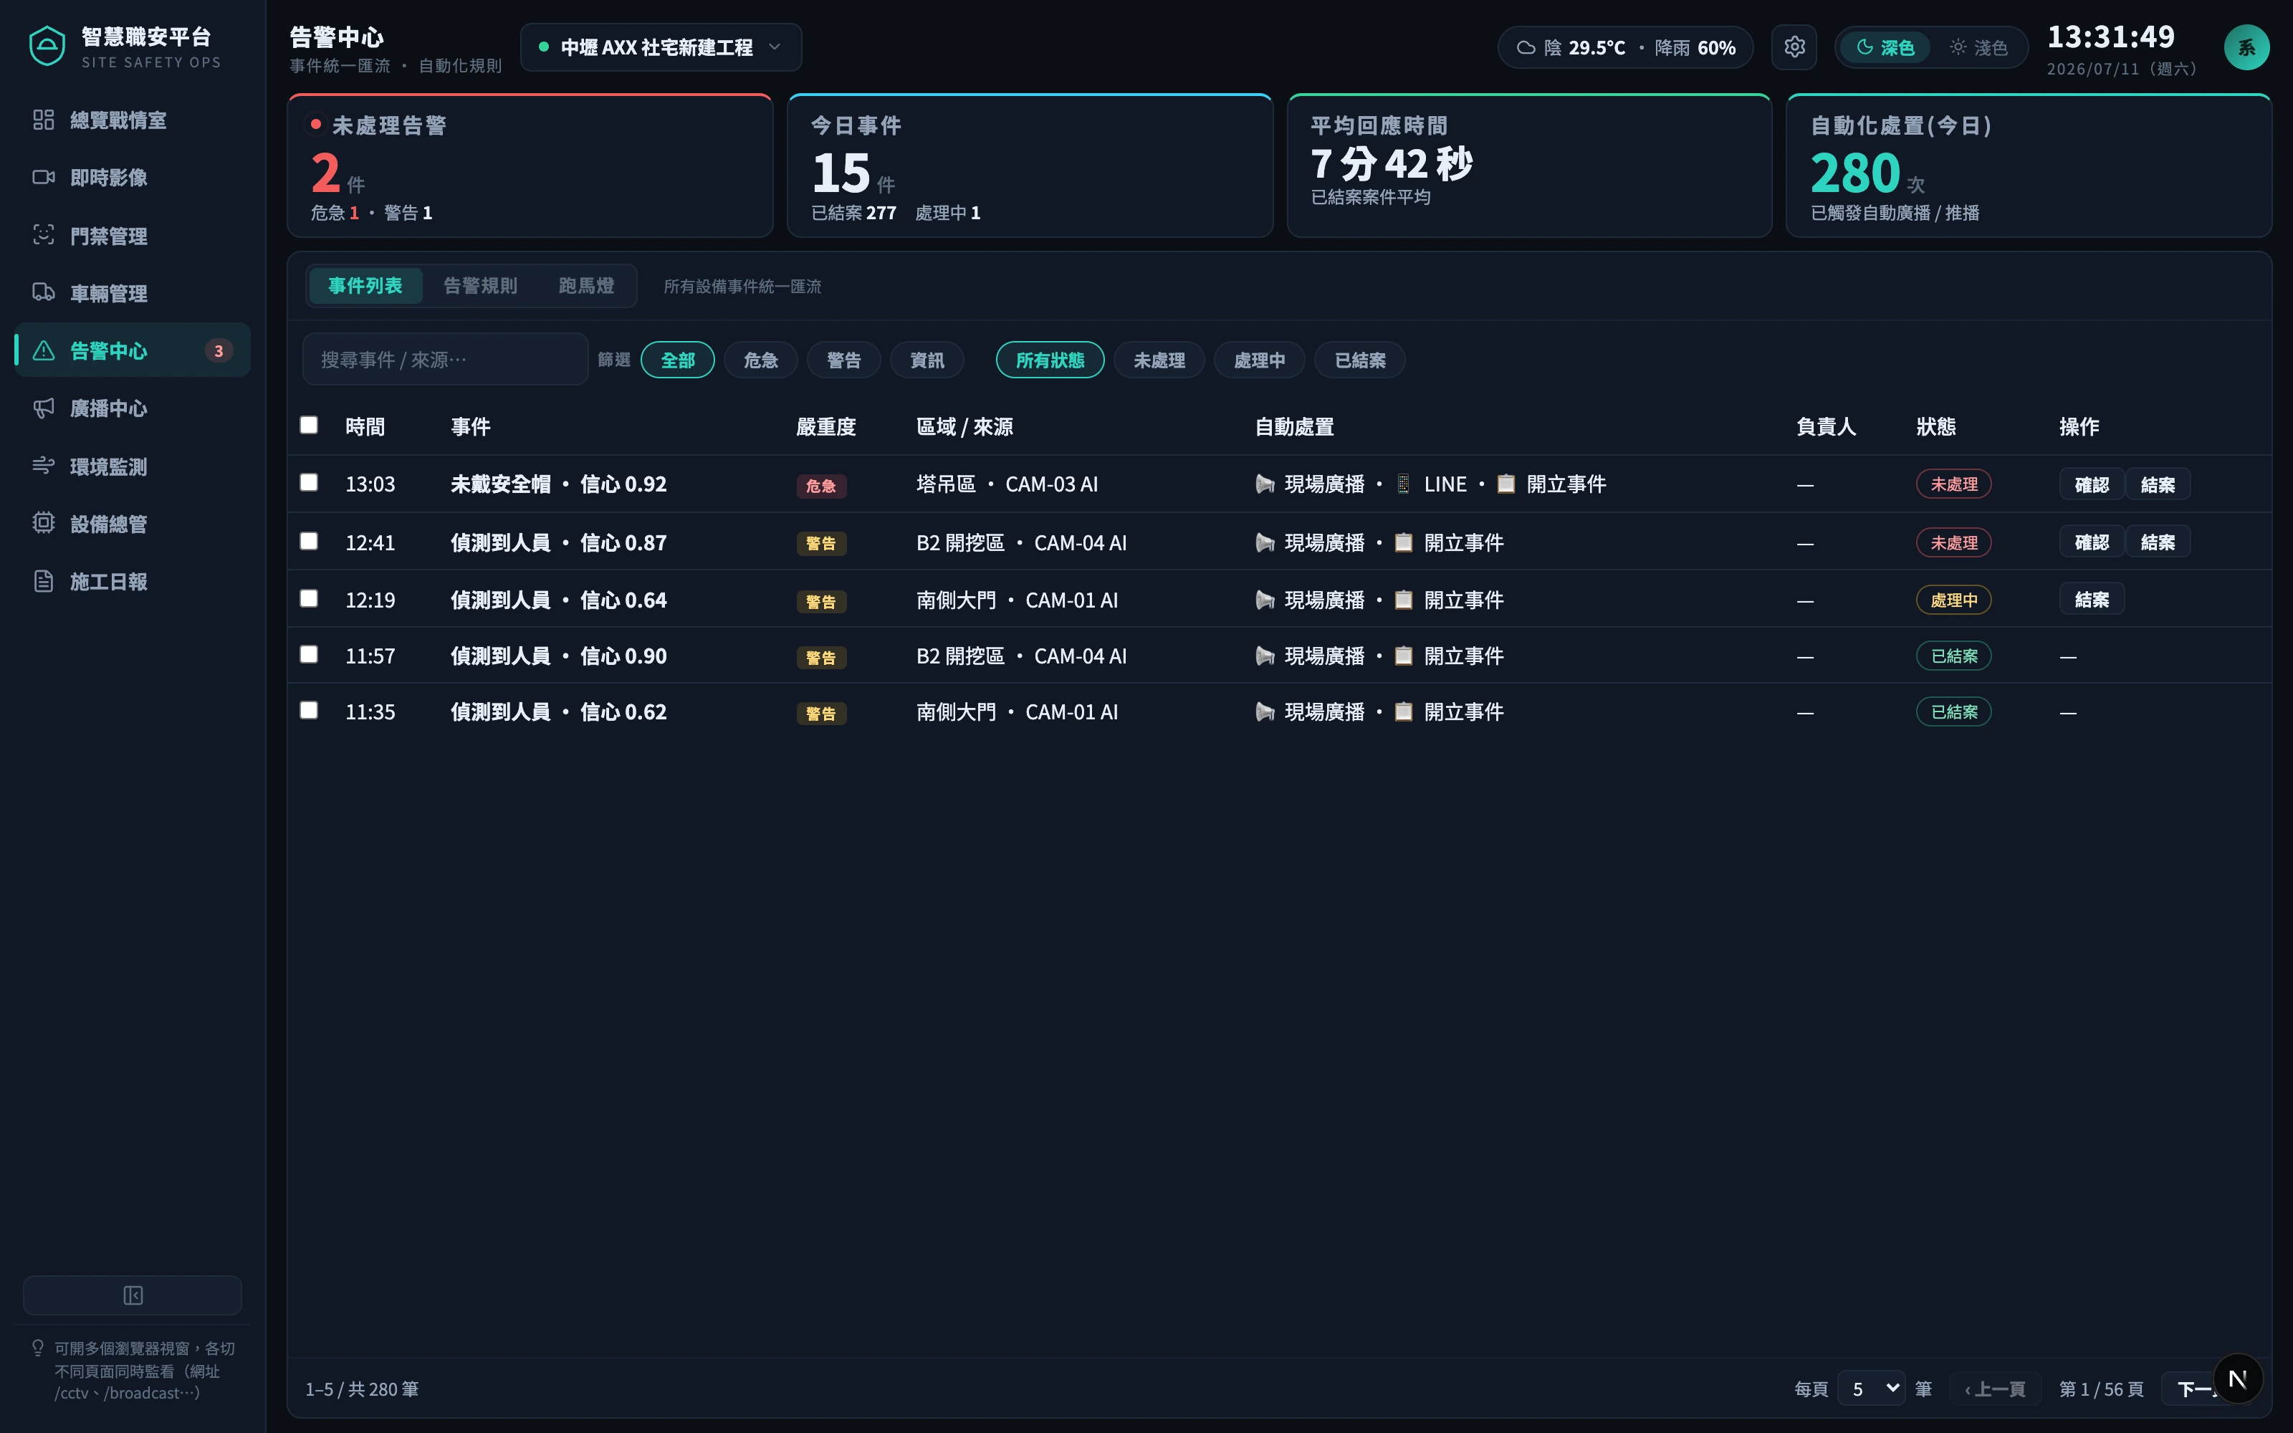Switch to 告警規則 tab
Viewport: 2293px width, 1433px height.
pyautogui.click(x=480, y=285)
